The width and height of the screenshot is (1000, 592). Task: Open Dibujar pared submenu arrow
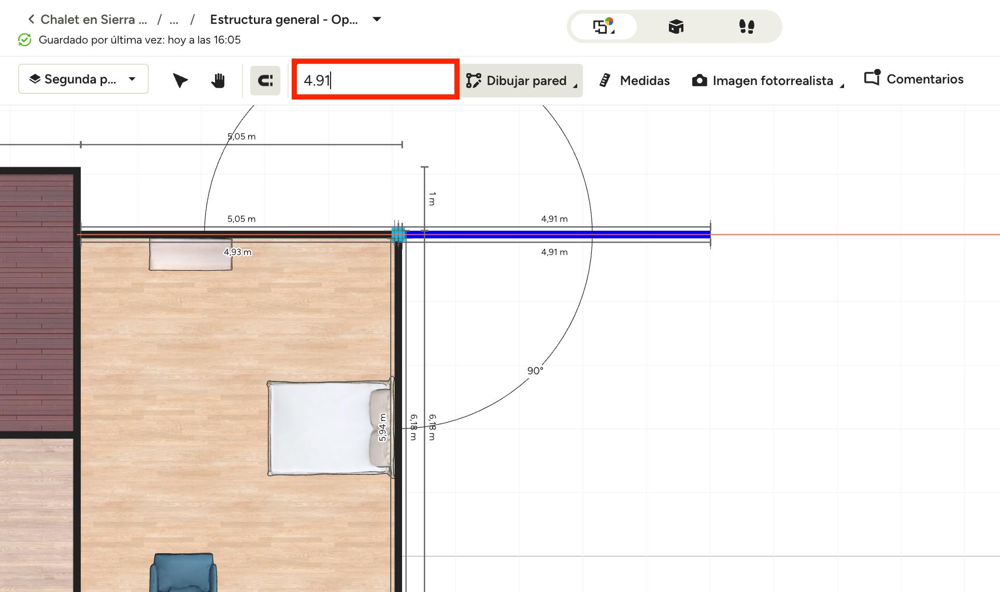click(x=576, y=87)
